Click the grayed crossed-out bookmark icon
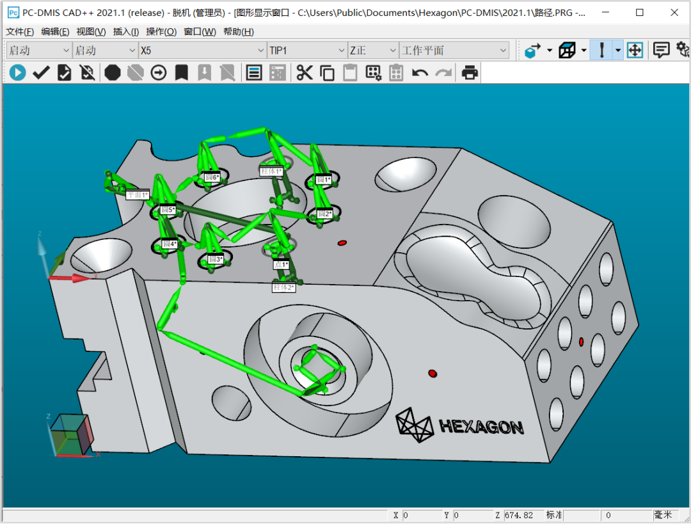 click(227, 73)
